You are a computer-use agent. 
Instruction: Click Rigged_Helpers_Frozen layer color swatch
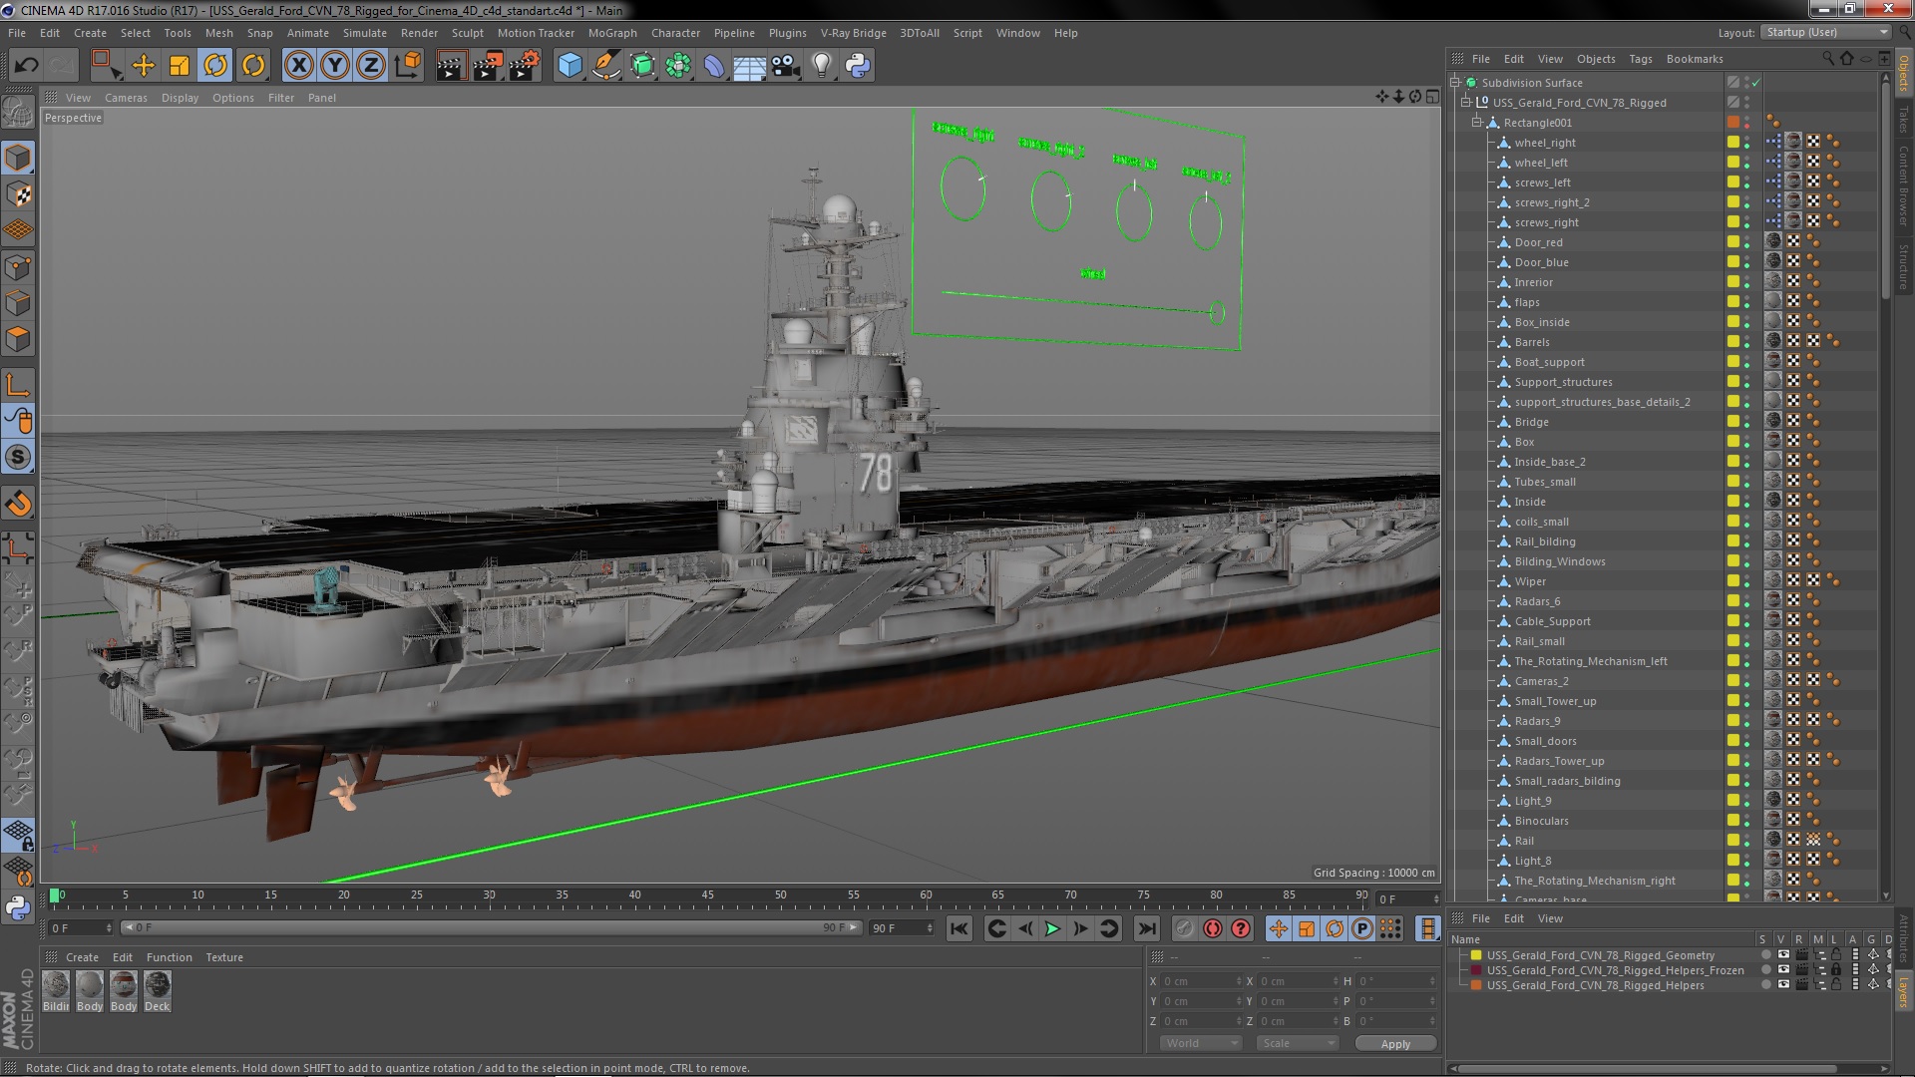pos(1476,970)
